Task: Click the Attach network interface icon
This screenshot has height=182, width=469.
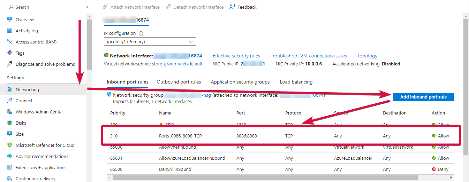Action: point(105,7)
